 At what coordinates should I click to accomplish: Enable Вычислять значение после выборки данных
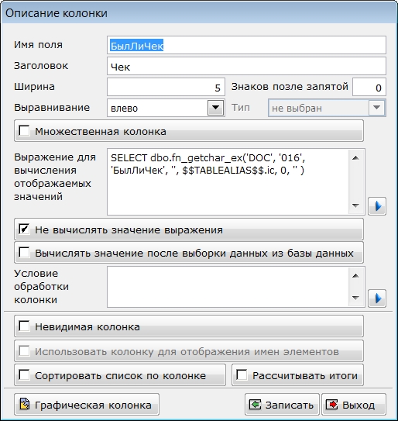[x=25, y=253]
